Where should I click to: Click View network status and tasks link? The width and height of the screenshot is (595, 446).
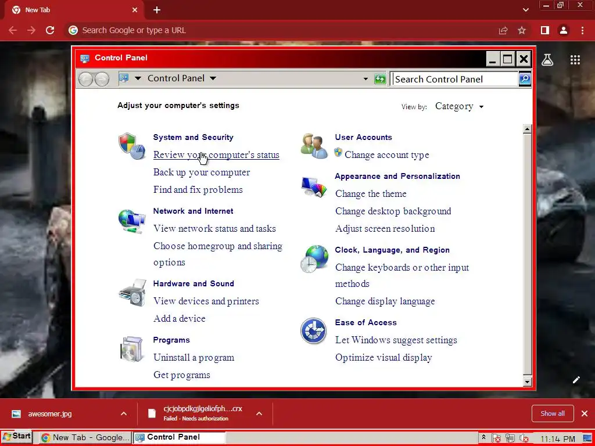click(x=214, y=228)
